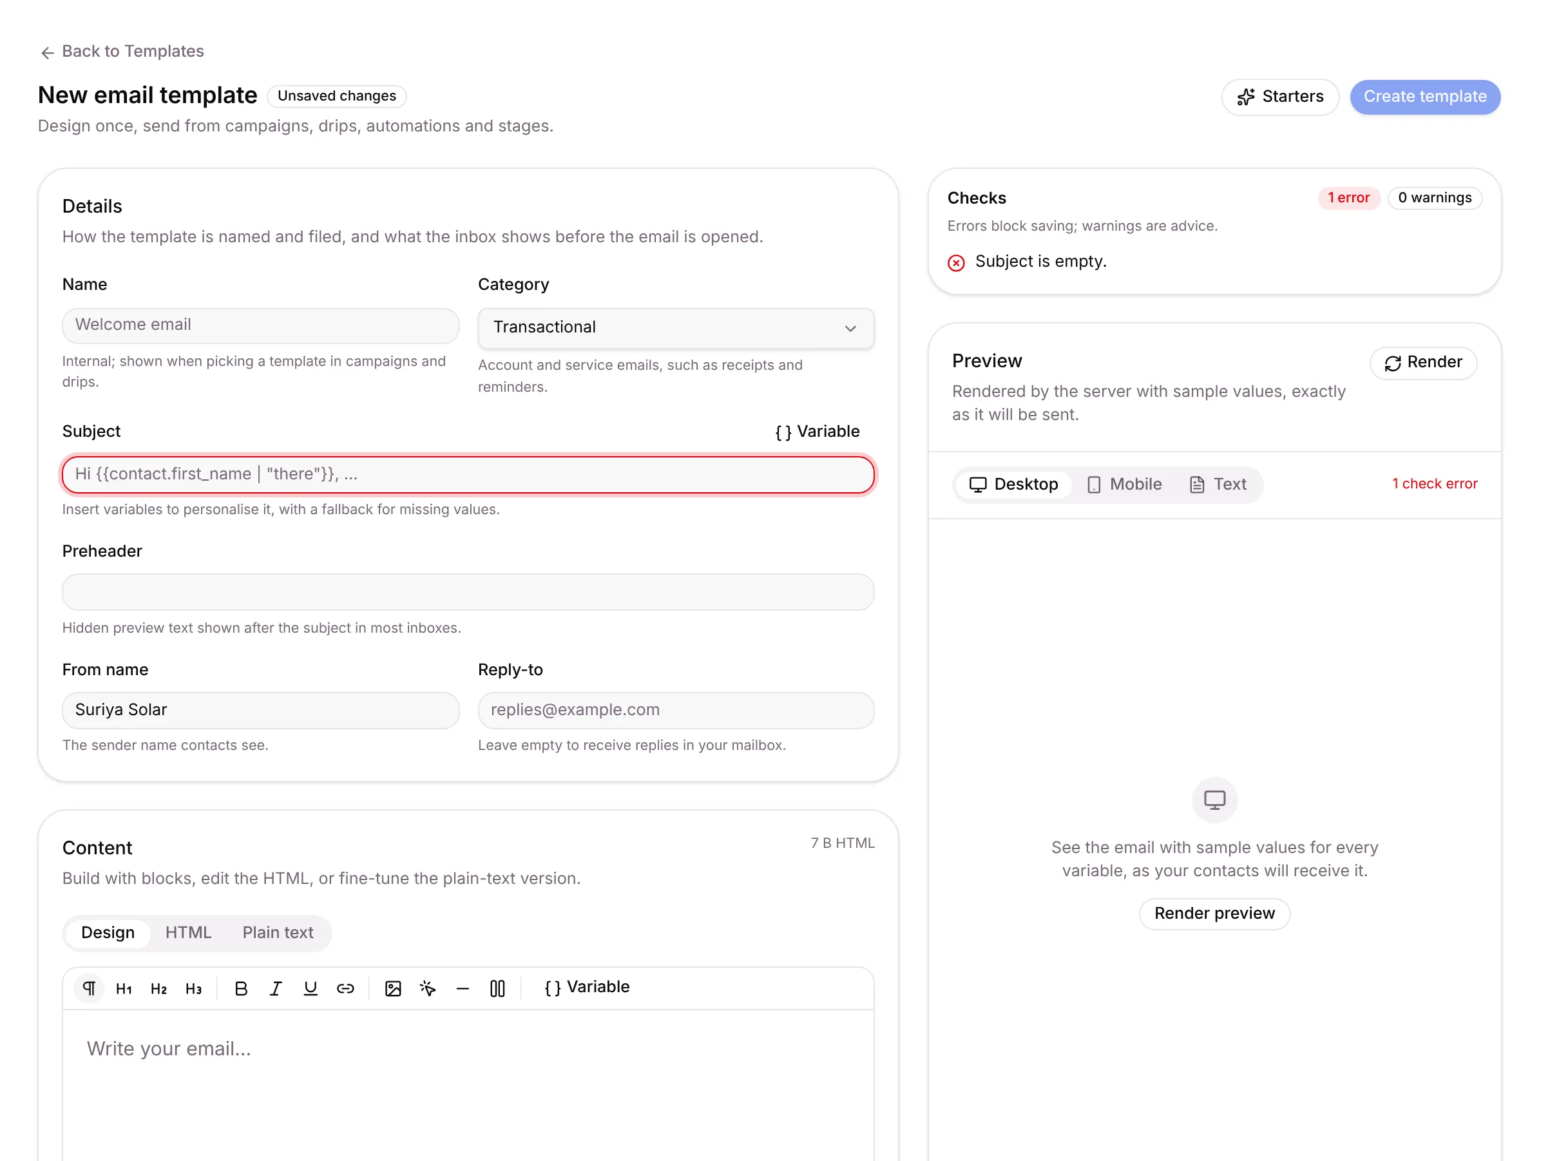Focus the Name input field

point(261,325)
